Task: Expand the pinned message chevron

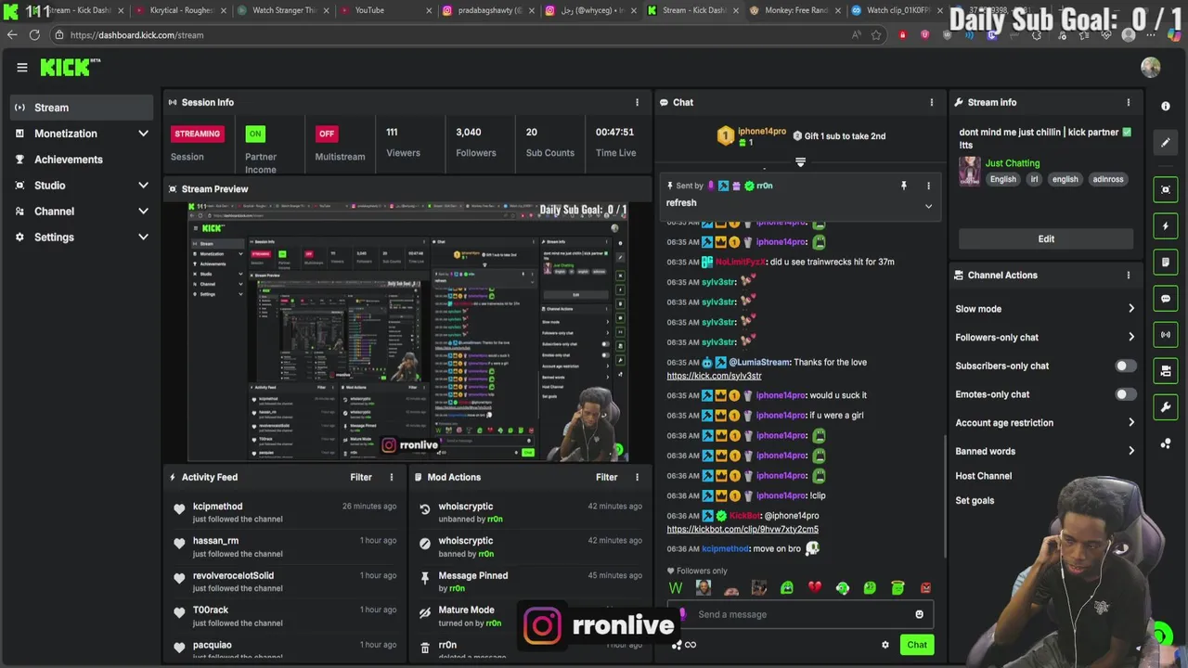Action: [x=928, y=206]
